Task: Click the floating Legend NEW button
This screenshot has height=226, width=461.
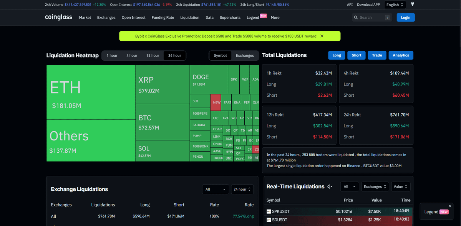Action: coord(436,212)
